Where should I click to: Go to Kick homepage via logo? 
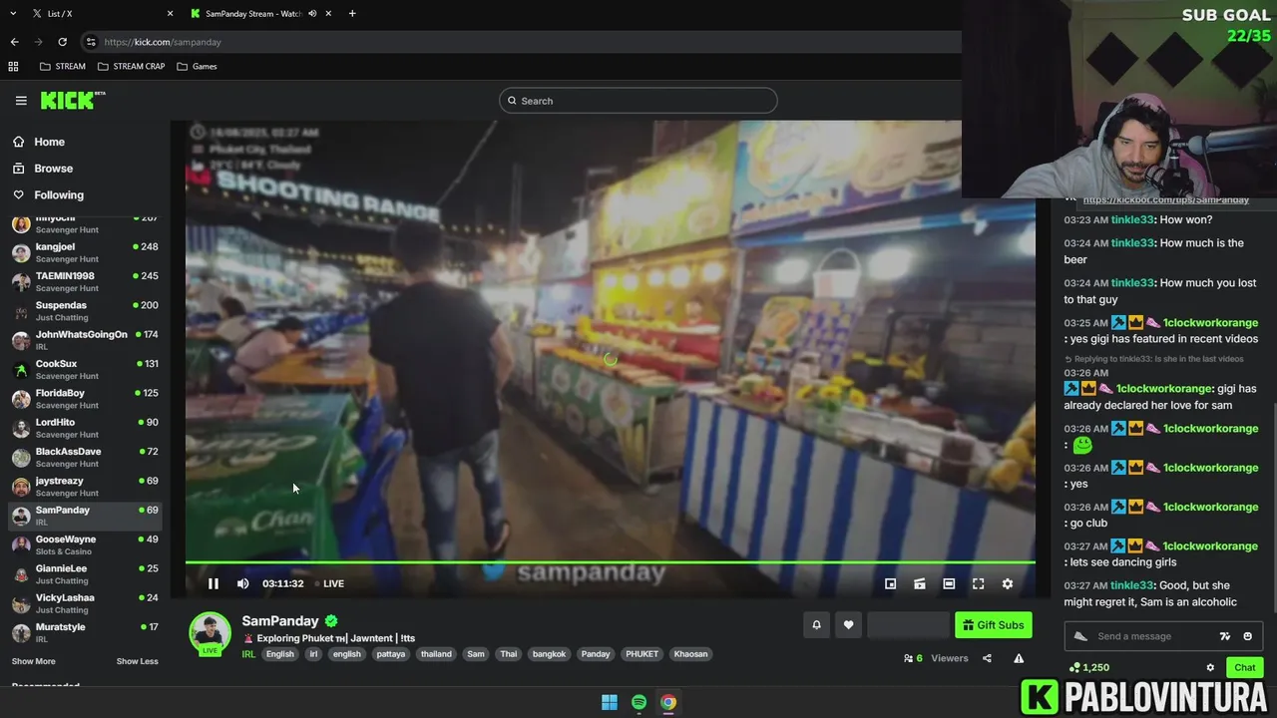click(x=72, y=100)
